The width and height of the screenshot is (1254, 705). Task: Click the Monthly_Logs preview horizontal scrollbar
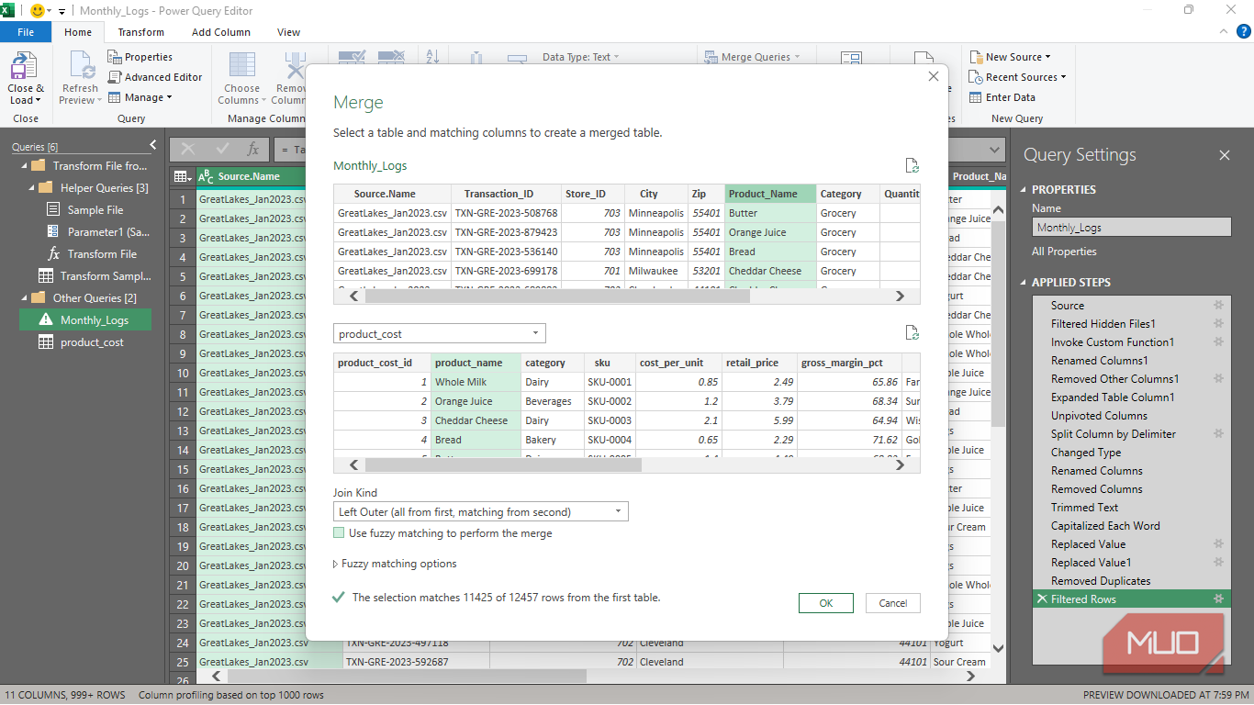coord(557,297)
